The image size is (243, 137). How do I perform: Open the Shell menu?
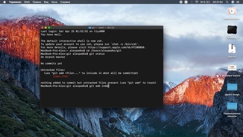[27, 2]
